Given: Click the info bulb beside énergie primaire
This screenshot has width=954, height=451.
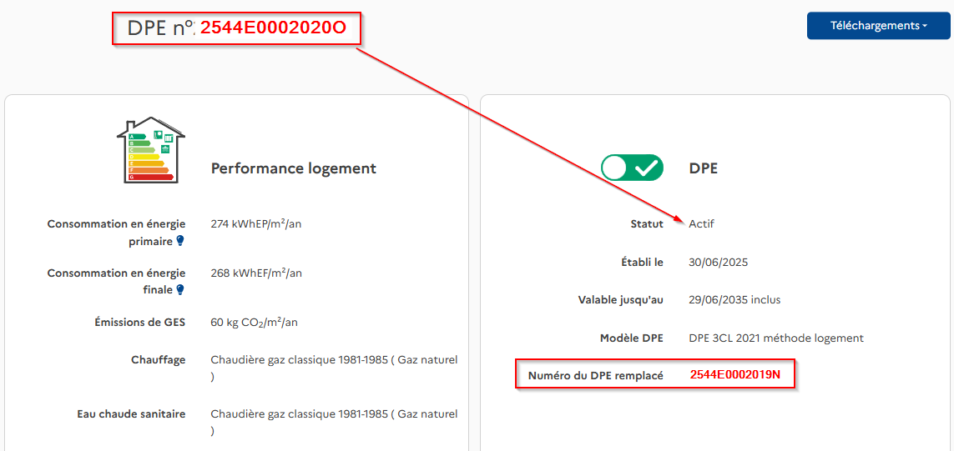Looking at the screenshot, I should pyautogui.click(x=180, y=241).
